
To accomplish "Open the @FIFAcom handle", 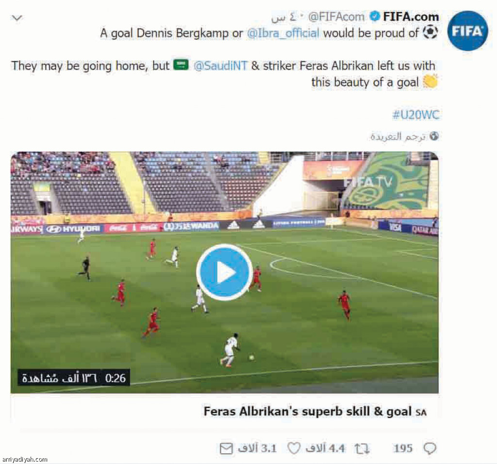I will tap(336, 17).
